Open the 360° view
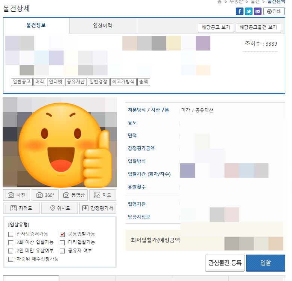Screen dimensions: 292x281 (45, 195)
